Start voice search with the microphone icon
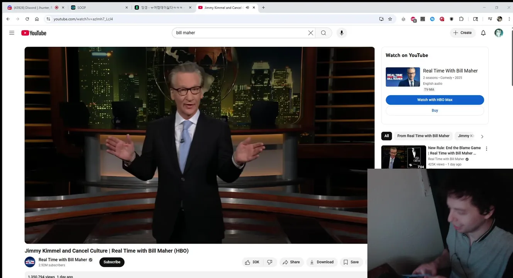This screenshot has width=513, height=278. coord(342,33)
